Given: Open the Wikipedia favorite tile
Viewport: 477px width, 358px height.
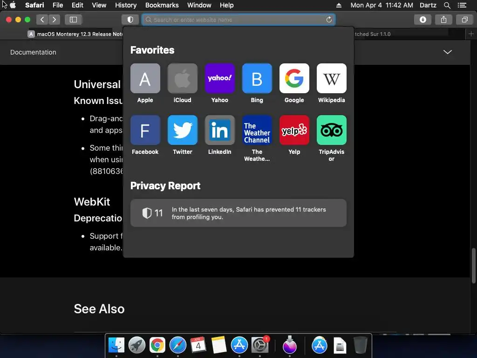Looking at the screenshot, I should click(332, 78).
